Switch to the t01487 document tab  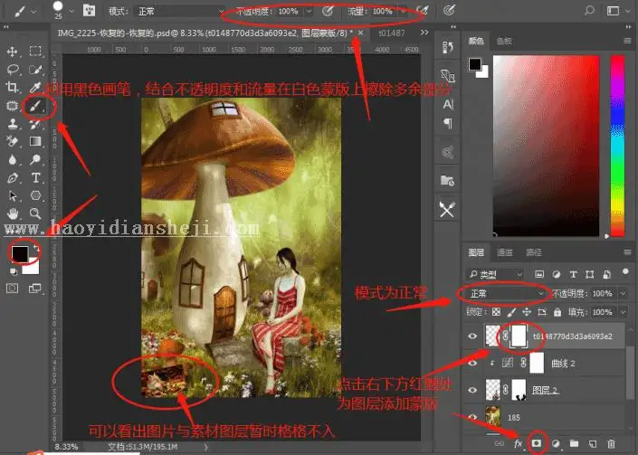click(392, 33)
